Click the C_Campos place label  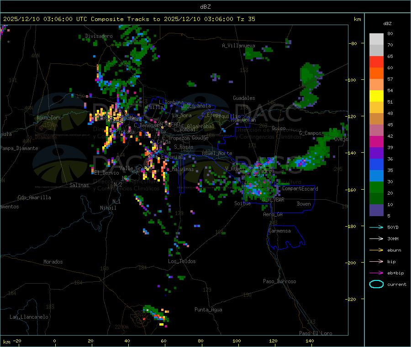[310, 133]
